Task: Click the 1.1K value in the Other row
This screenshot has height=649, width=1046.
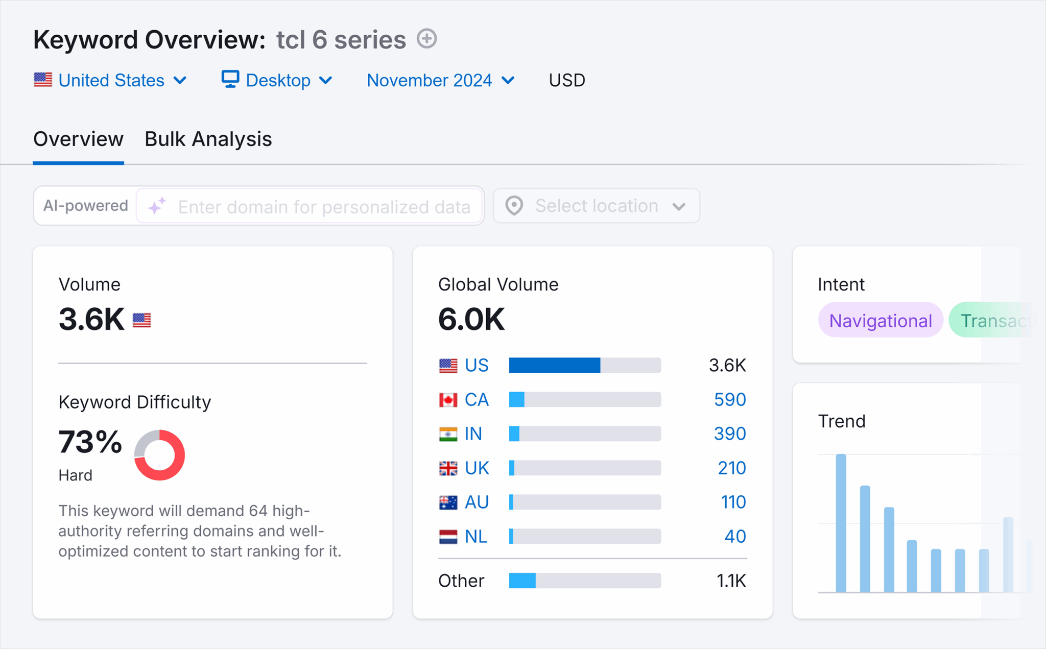Action: [731, 581]
